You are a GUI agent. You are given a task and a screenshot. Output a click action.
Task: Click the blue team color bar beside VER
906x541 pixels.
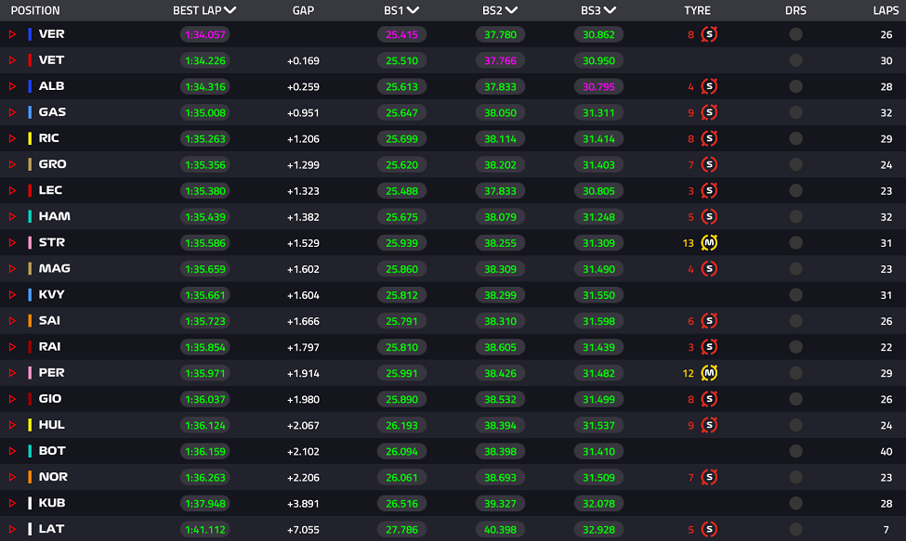coord(30,34)
